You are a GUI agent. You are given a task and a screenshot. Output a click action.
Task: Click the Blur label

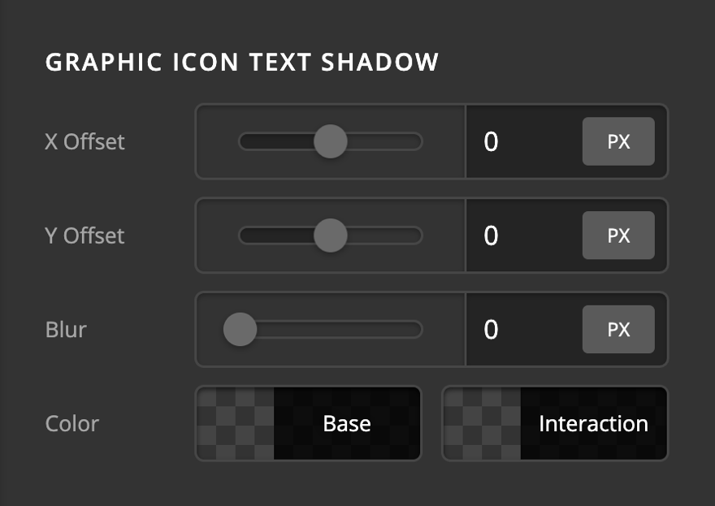point(66,330)
